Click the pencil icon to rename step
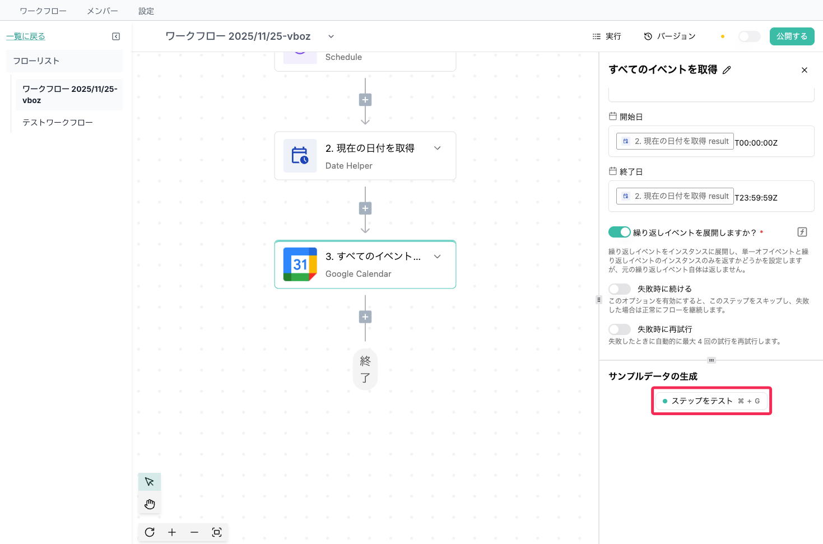This screenshot has width=823, height=544. 727,70
